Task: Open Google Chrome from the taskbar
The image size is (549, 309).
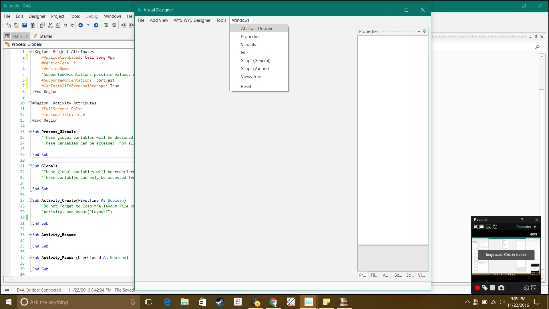Action: tap(273, 302)
